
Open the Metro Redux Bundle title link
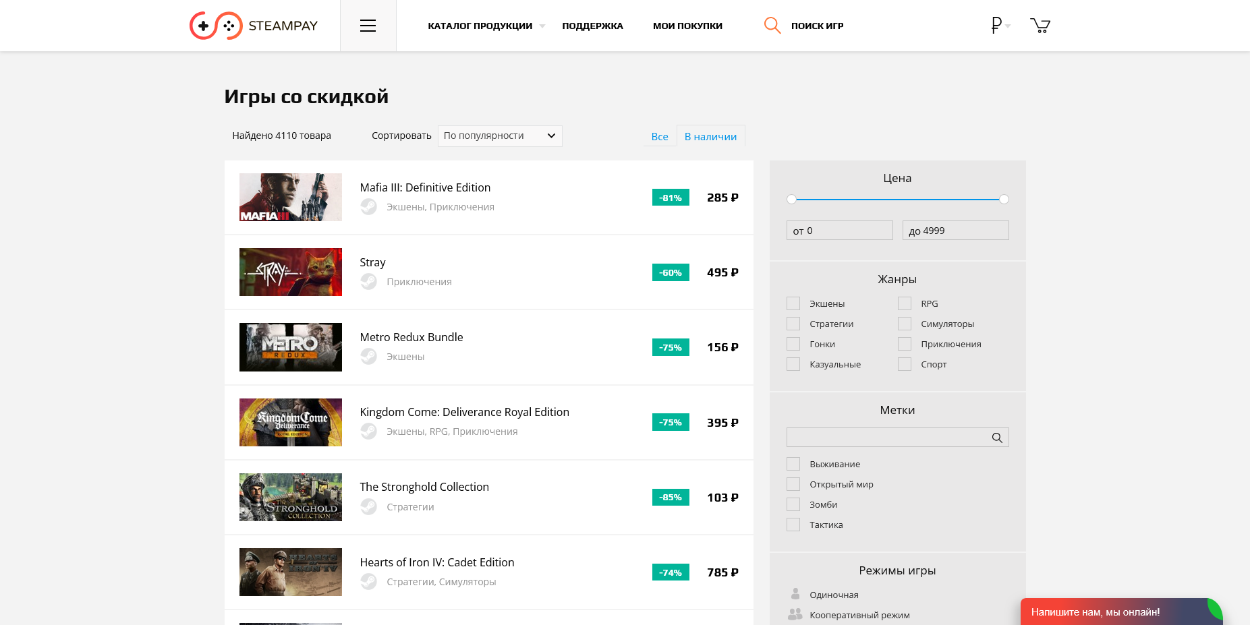pos(411,337)
